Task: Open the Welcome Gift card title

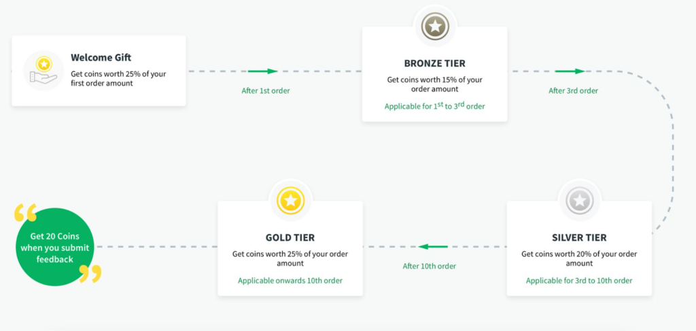Action: [x=101, y=58]
